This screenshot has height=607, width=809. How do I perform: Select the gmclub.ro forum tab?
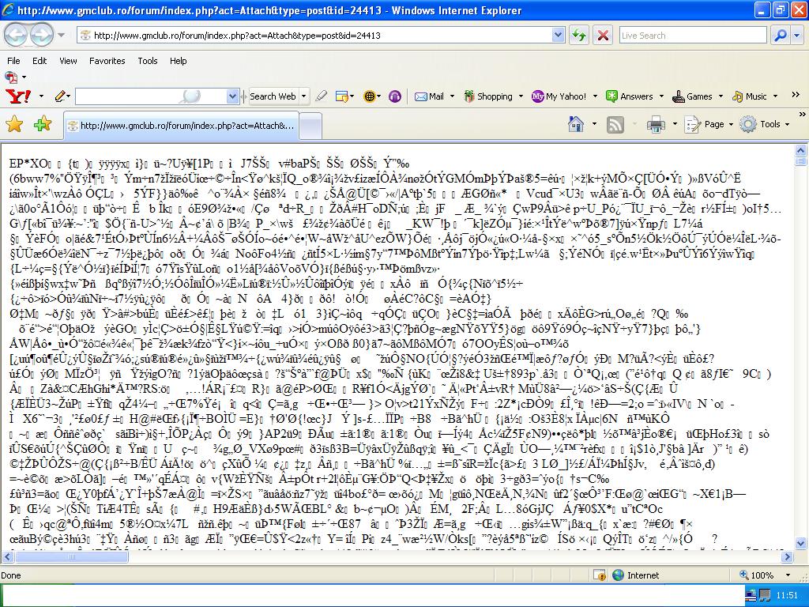[x=182, y=126]
